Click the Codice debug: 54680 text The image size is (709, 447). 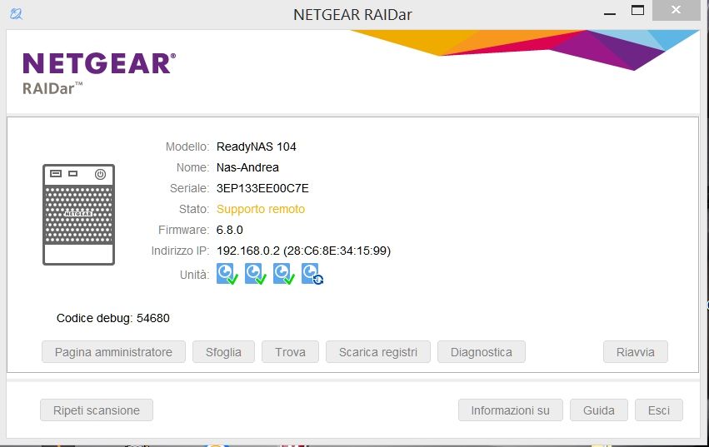point(113,318)
